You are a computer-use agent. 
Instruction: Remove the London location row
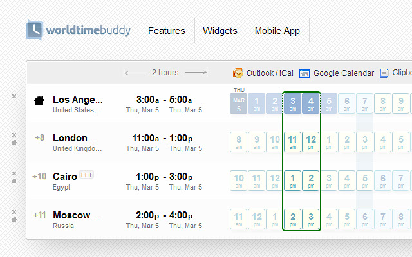pos(14,135)
